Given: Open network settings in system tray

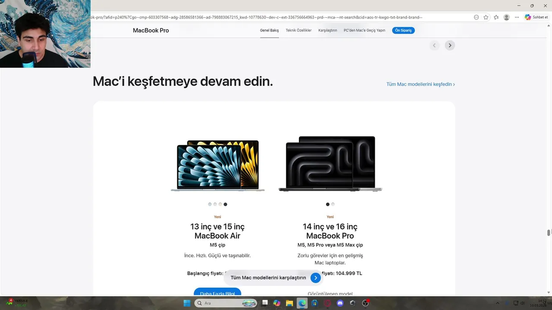Looking at the screenshot, I should click(516, 303).
